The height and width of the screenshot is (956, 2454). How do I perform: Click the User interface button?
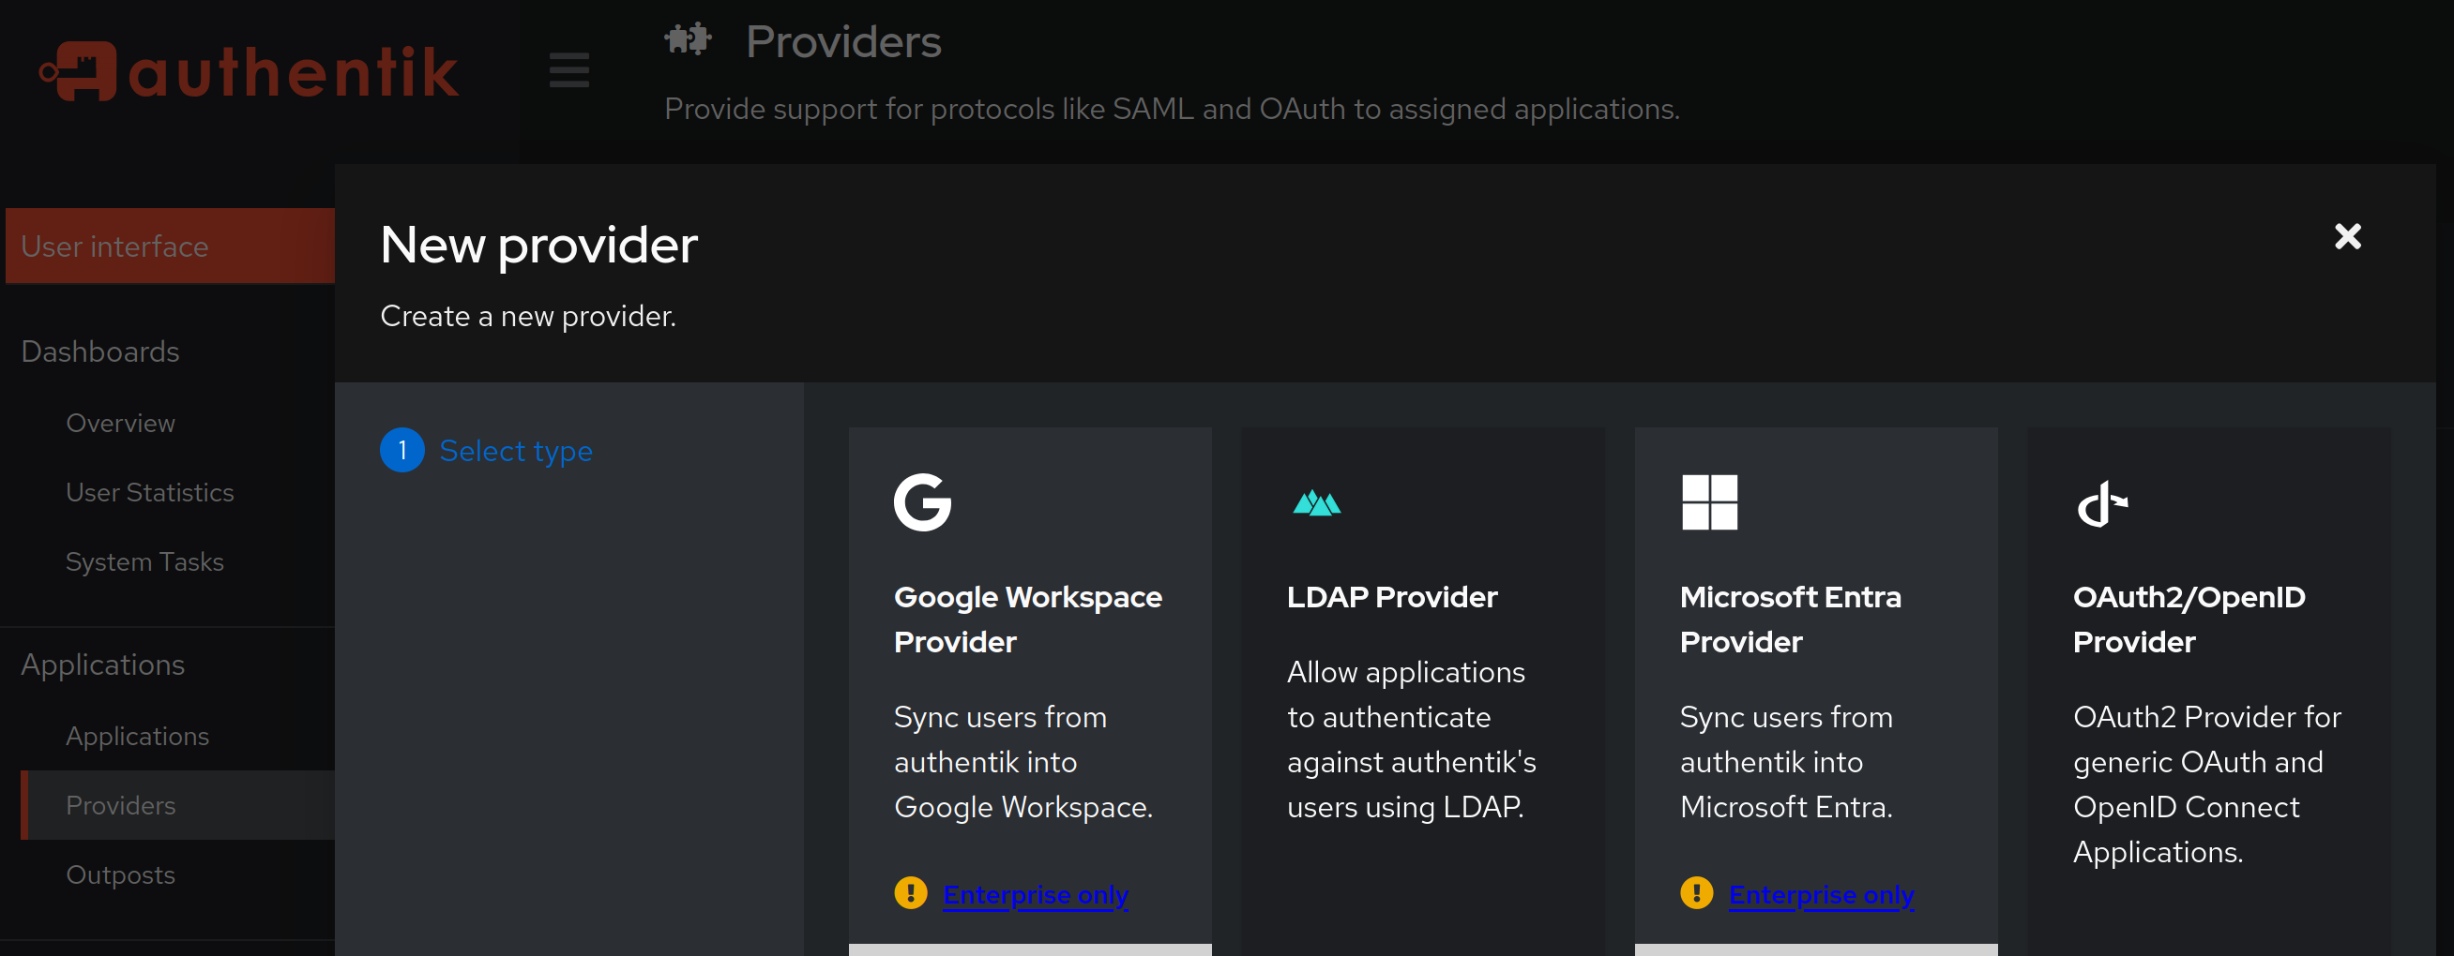point(171,246)
